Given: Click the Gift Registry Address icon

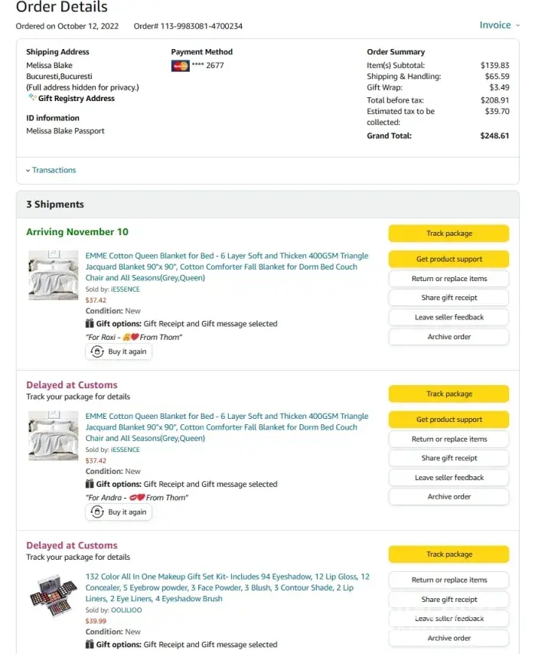Looking at the screenshot, I should (31, 98).
